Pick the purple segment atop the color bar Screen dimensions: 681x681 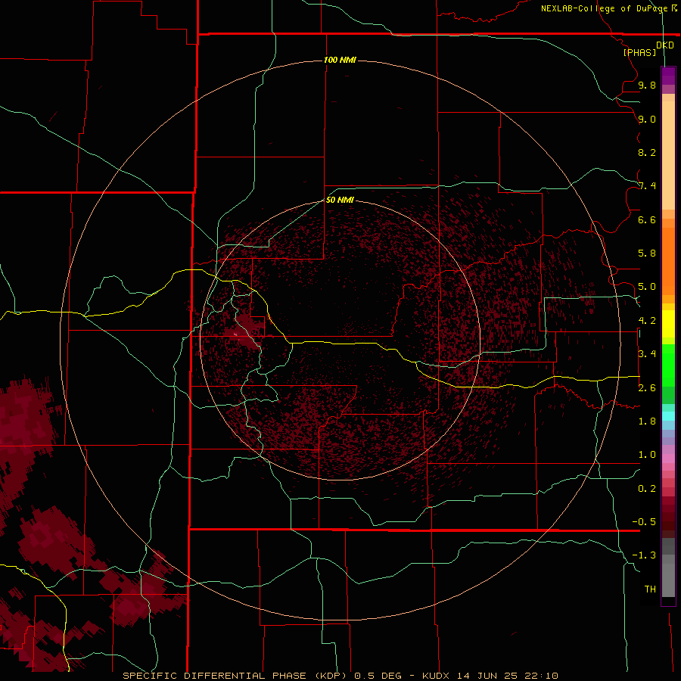pyautogui.click(x=668, y=76)
